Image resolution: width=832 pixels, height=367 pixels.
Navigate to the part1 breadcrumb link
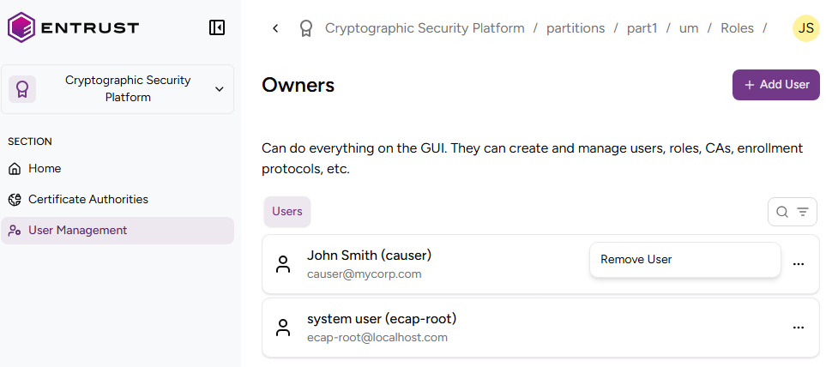pyautogui.click(x=642, y=28)
